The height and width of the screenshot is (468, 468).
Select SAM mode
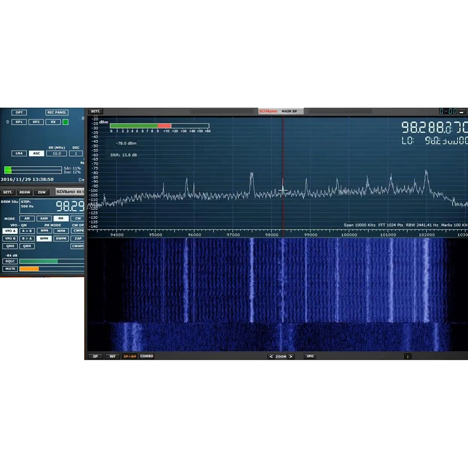(44, 219)
